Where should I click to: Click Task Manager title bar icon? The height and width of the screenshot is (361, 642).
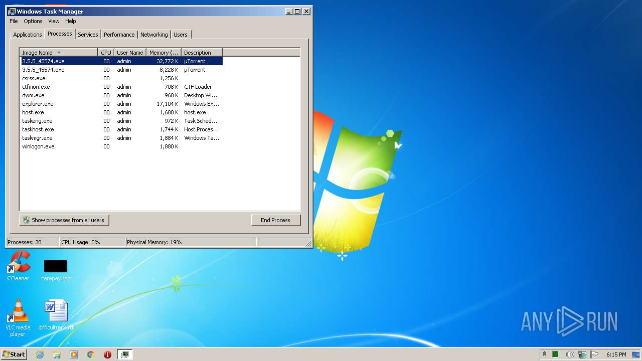click(12, 11)
